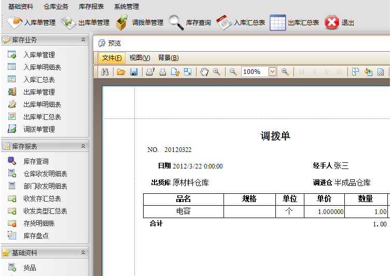This screenshot has height=276, width=391.
Task: Open 库存查询 from the top toolbar
Action: point(190,23)
